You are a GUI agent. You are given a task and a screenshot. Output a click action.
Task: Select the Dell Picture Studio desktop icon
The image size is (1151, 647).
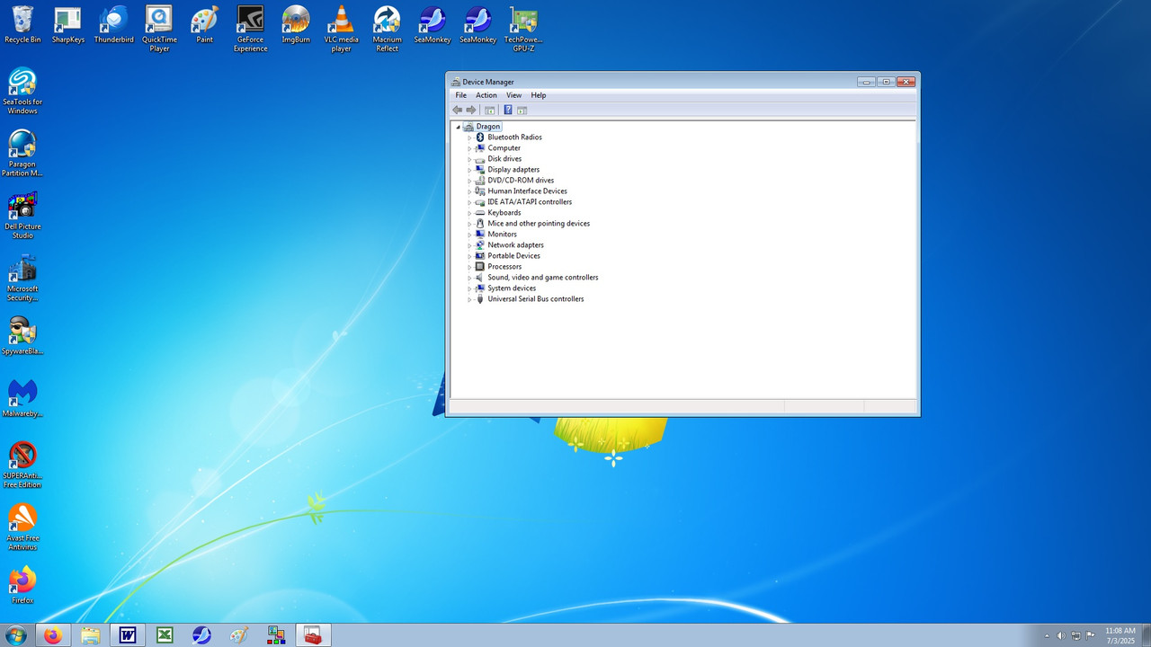(22, 215)
